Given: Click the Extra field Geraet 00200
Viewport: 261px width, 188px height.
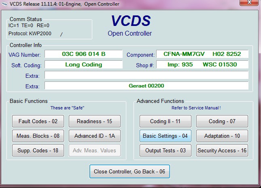Looking at the screenshot, I should [146, 85].
